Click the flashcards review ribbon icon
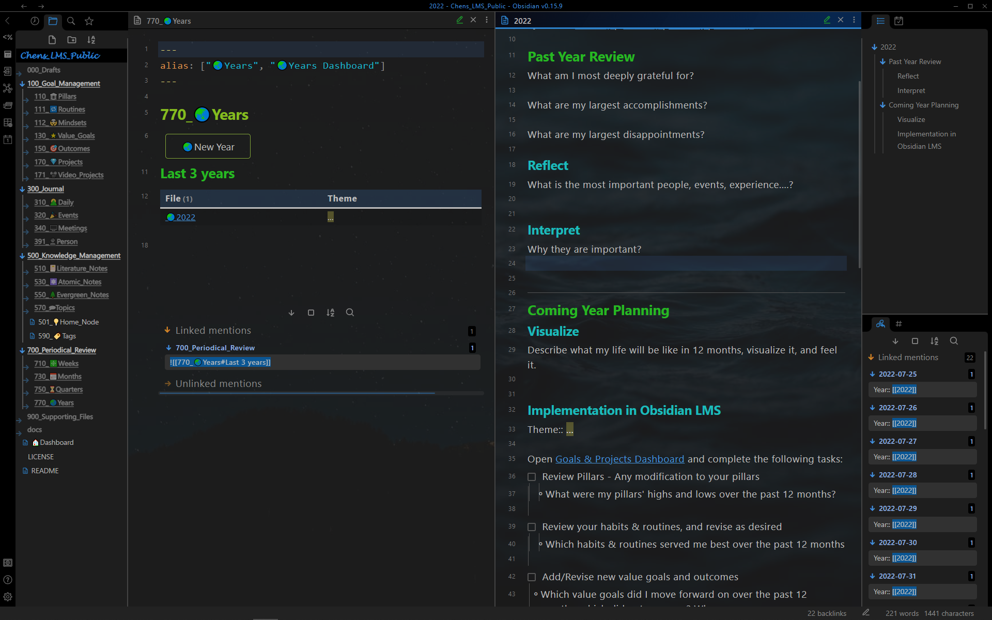992x620 pixels. pyautogui.click(x=8, y=105)
